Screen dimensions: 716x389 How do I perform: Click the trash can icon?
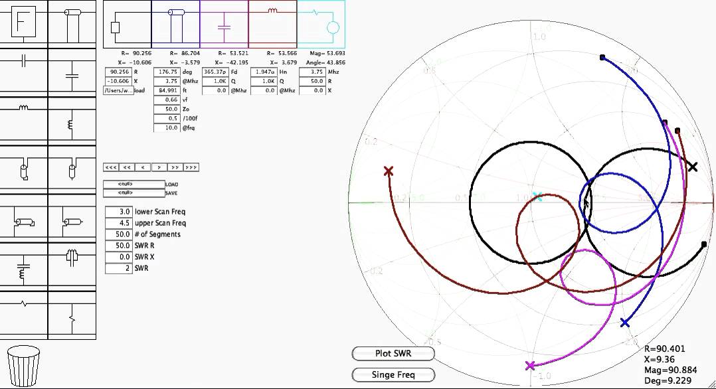(23, 365)
